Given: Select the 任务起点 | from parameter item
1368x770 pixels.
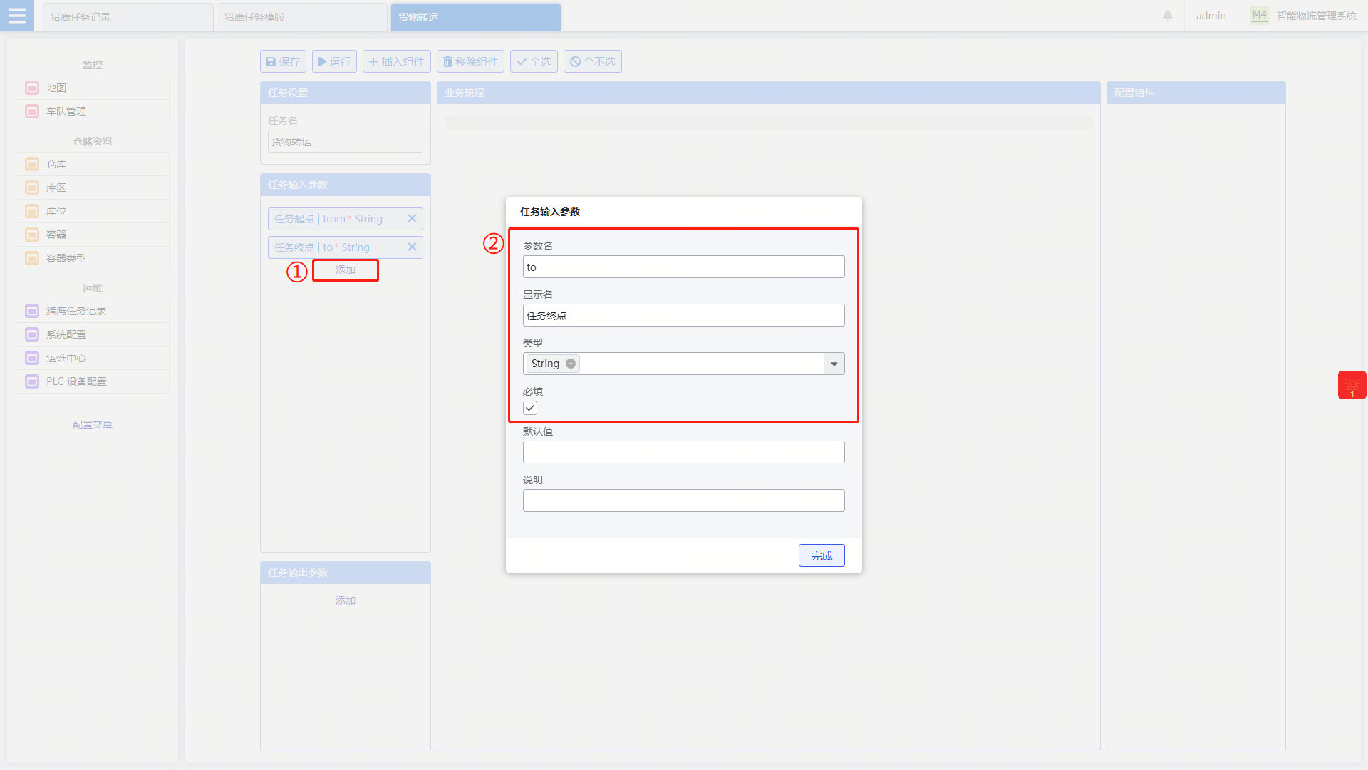Looking at the screenshot, I should tap(346, 219).
